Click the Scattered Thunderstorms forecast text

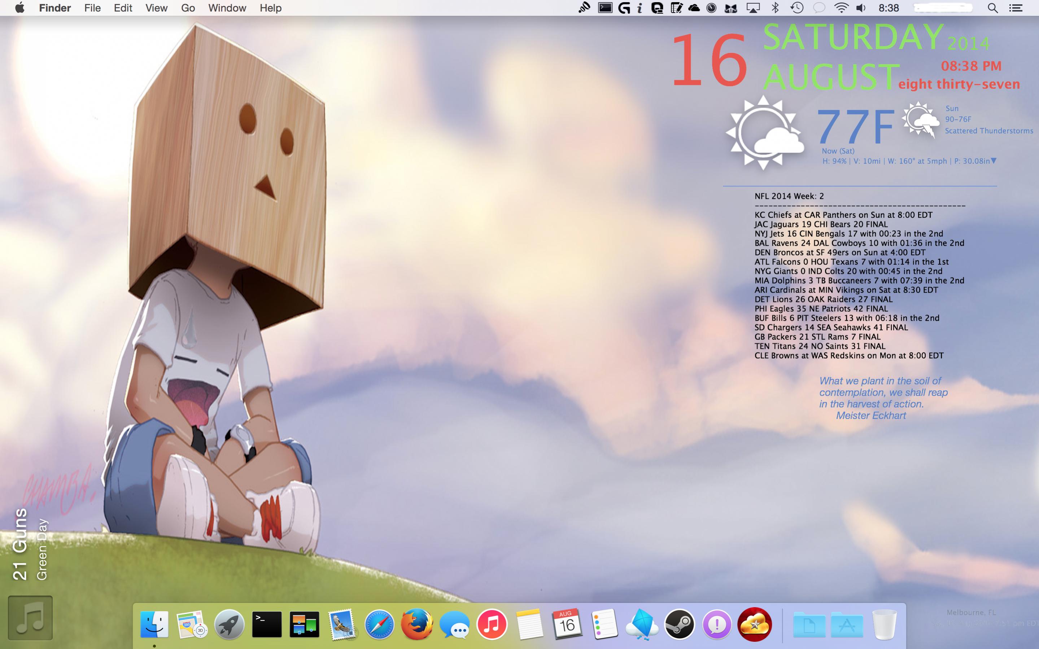click(x=989, y=131)
